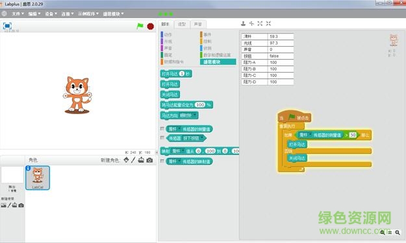This screenshot has height=243, width=406.
Task: Paint new backdrop brush icon
Action: (9, 205)
